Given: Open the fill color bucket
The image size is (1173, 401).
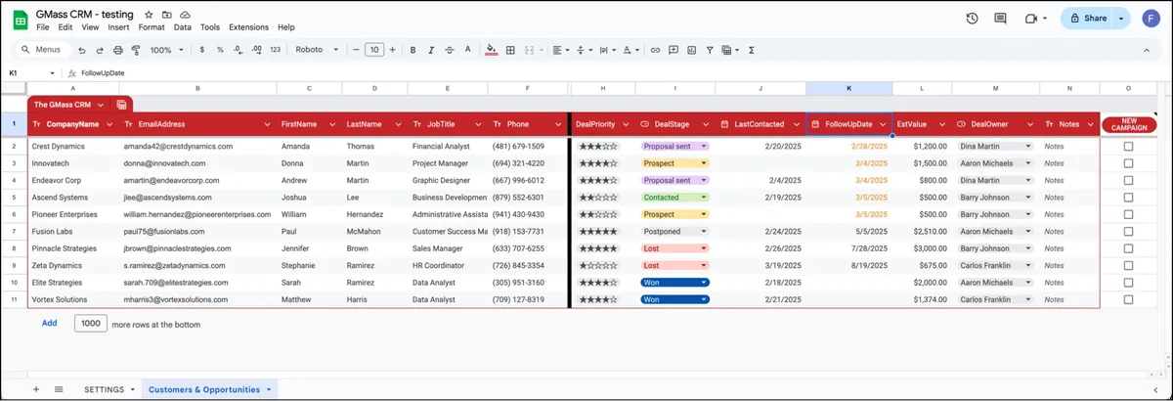Looking at the screenshot, I should (492, 50).
